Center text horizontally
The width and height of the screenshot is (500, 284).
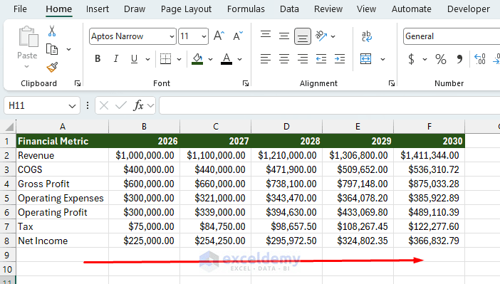(283, 59)
